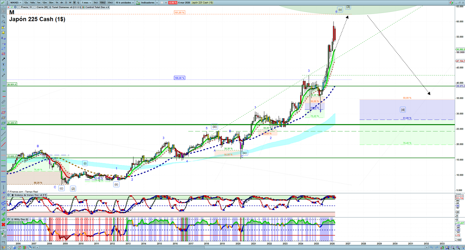This screenshot has height=250, width=465.
Task: Click the zoom-out magnifier in bottom right
Action: pos(453,248)
